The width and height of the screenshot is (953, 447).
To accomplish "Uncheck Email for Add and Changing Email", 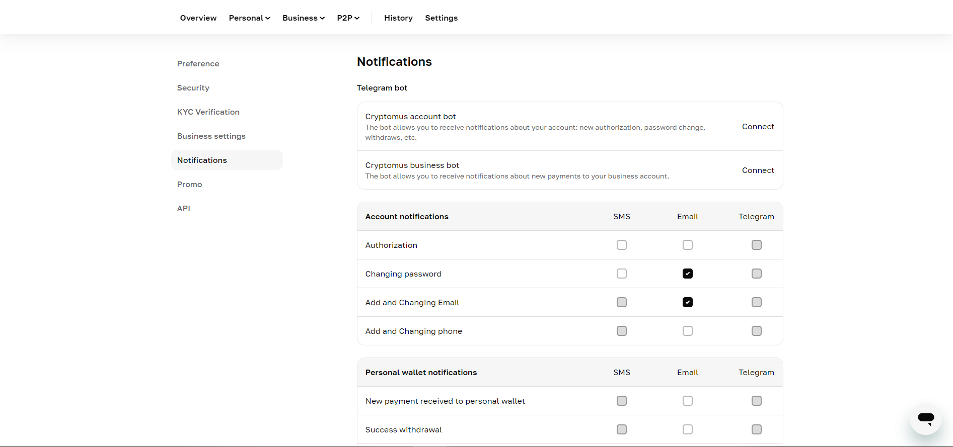I will click(688, 302).
